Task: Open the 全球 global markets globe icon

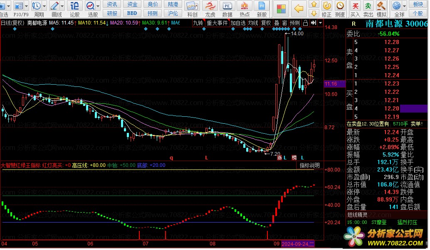Action: coord(396,6)
